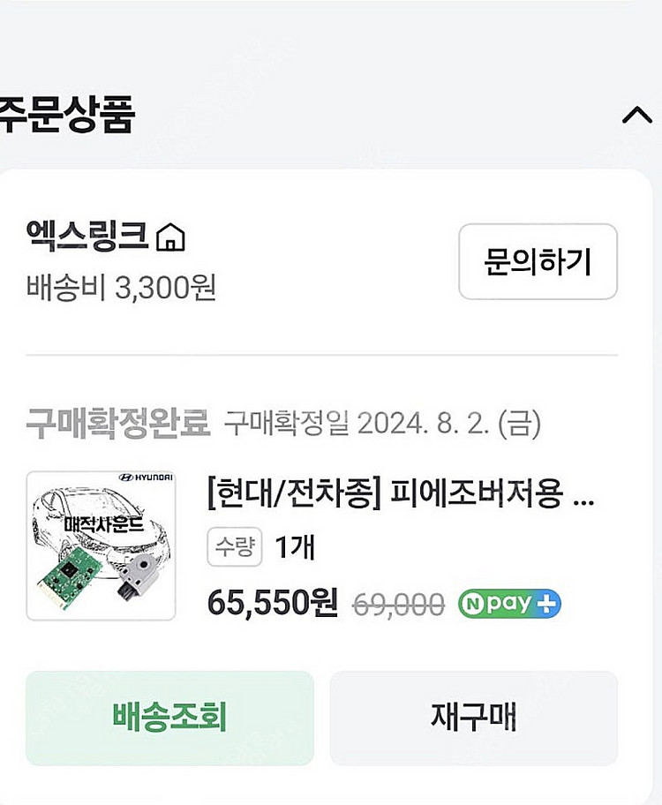The height and width of the screenshot is (805, 662).
Task: Tap the 문의하기 button
Action: coord(538,262)
